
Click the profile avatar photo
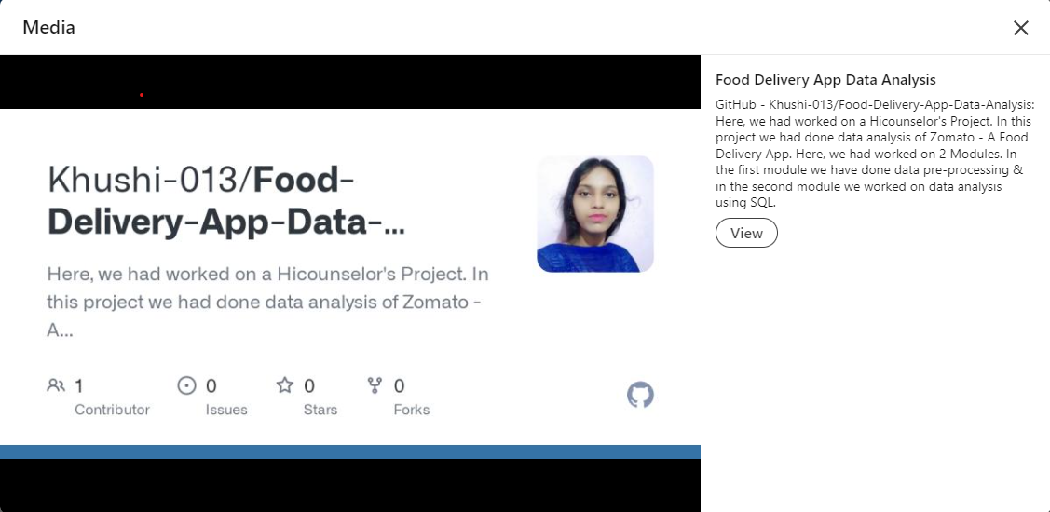point(595,214)
